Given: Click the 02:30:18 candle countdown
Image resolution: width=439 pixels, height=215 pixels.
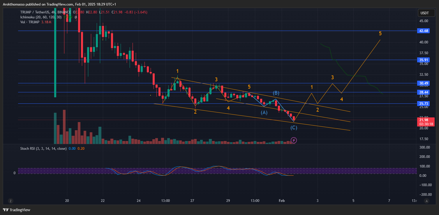Looking at the screenshot, I should point(426,124).
